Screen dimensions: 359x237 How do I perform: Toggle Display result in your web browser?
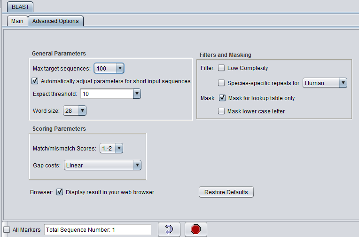pyautogui.click(x=60, y=192)
